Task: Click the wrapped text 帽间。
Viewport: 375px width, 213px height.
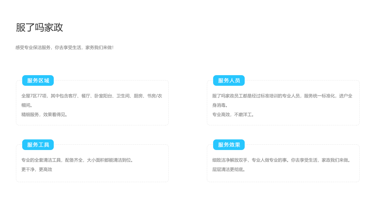Action: [28, 105]
